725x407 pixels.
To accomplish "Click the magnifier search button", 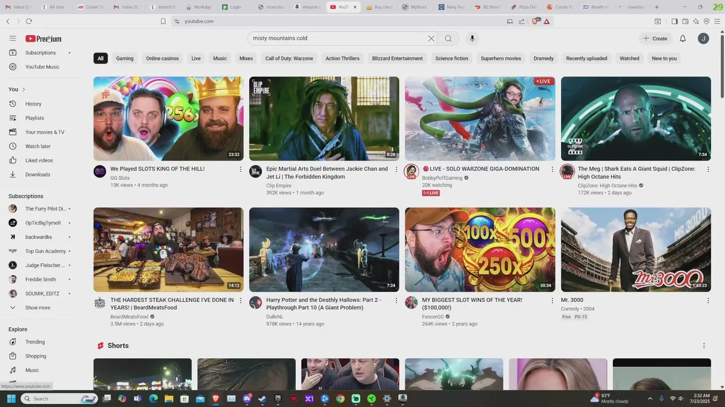I will [448, 38].
